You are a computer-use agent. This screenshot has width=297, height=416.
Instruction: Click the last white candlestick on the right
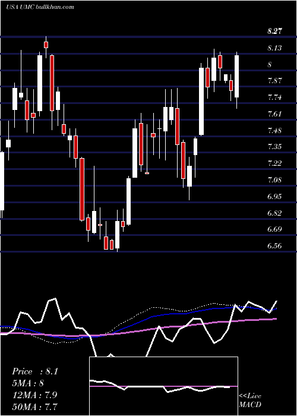(236, 76)
